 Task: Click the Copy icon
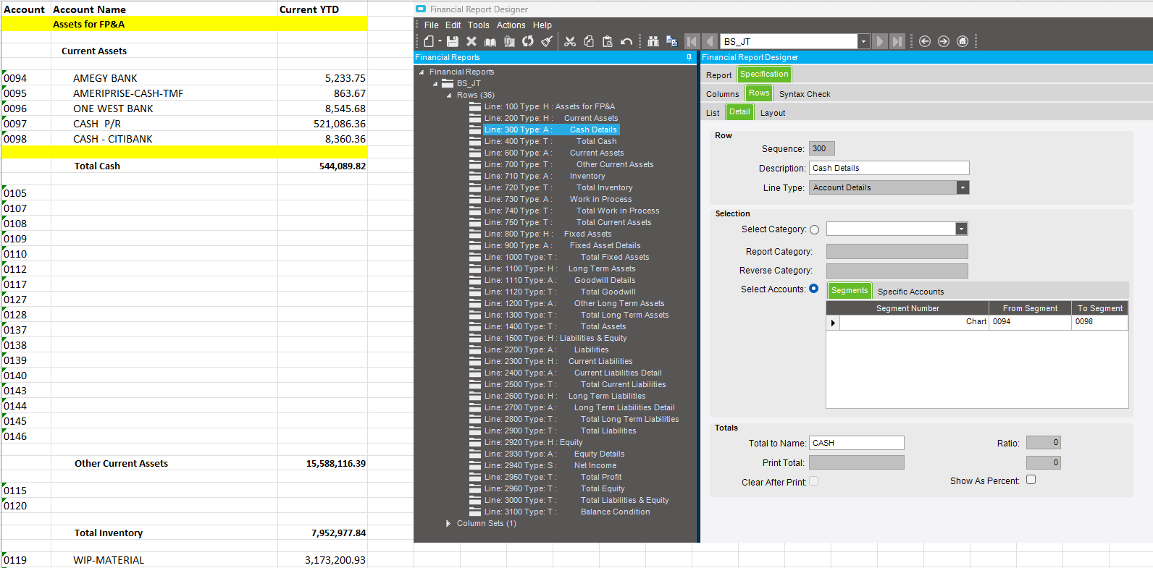point(589,41)
